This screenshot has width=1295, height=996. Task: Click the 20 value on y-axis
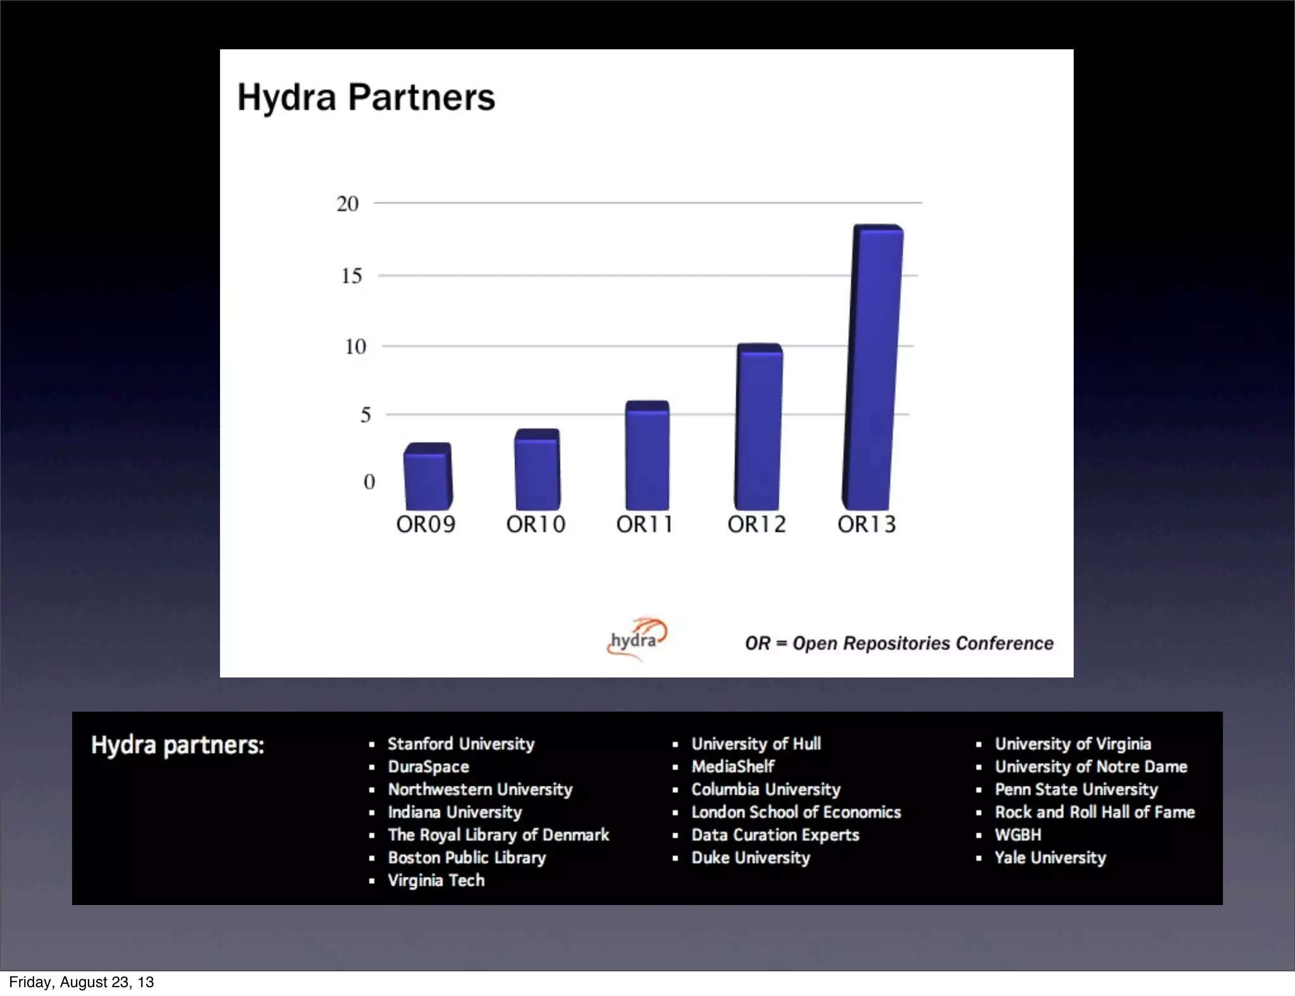click(x=347, y=203)
